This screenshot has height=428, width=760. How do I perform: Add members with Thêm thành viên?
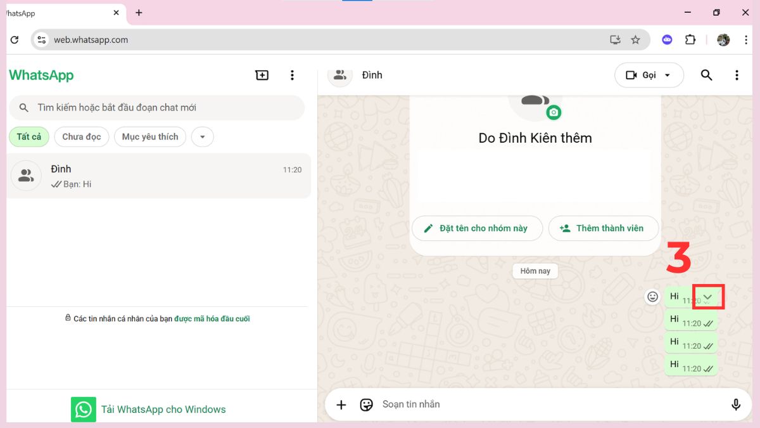(603, 228)
